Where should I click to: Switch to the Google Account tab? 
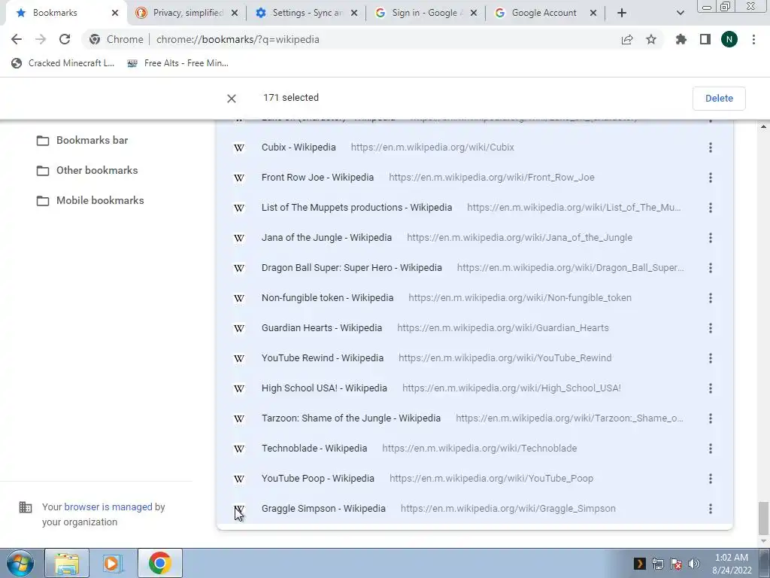pos(544,13)
